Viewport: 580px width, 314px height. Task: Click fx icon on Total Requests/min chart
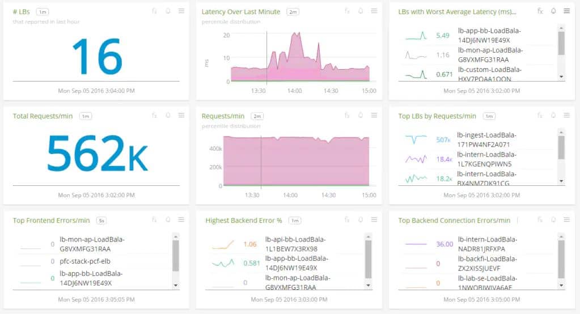[154, 116]
